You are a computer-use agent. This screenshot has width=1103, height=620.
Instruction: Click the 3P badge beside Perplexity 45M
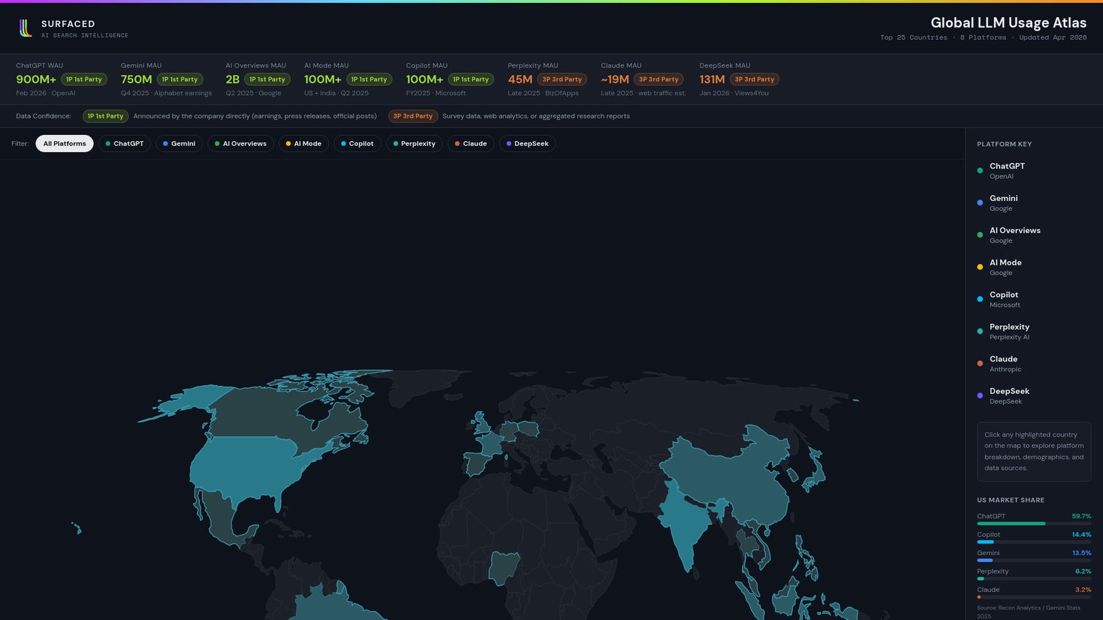562,79
